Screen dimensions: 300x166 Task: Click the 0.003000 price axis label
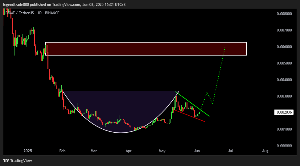(x=284, y=96)
